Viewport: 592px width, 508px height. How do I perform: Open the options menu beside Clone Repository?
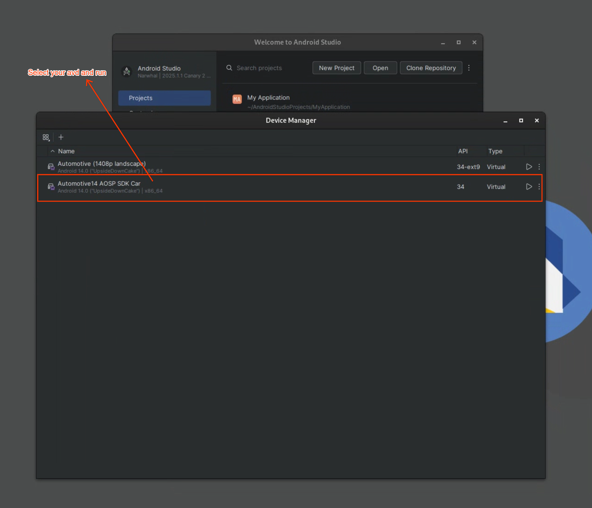click(x=469, y=68)
